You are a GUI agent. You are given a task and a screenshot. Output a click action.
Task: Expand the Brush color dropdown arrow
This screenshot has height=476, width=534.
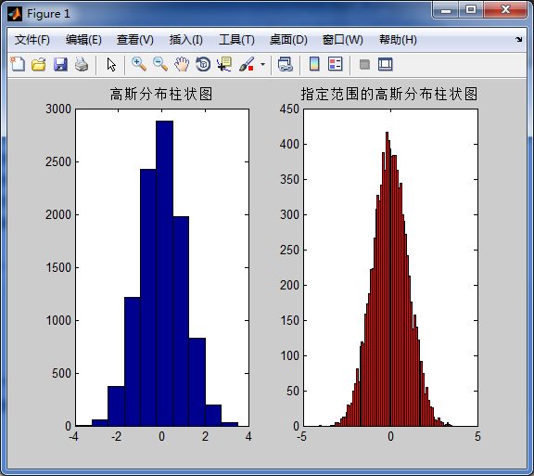[262, 64]
